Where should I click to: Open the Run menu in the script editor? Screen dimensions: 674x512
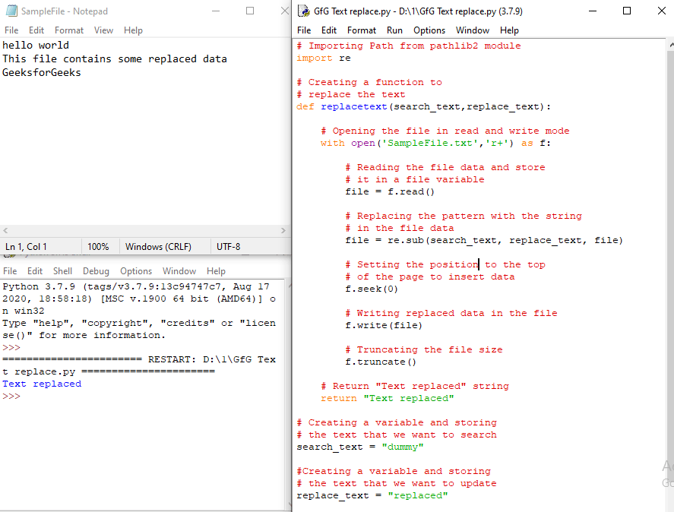point(394,30)
